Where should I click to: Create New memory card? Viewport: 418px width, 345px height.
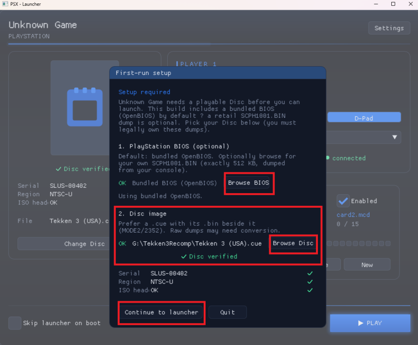(x=367, y=265)
